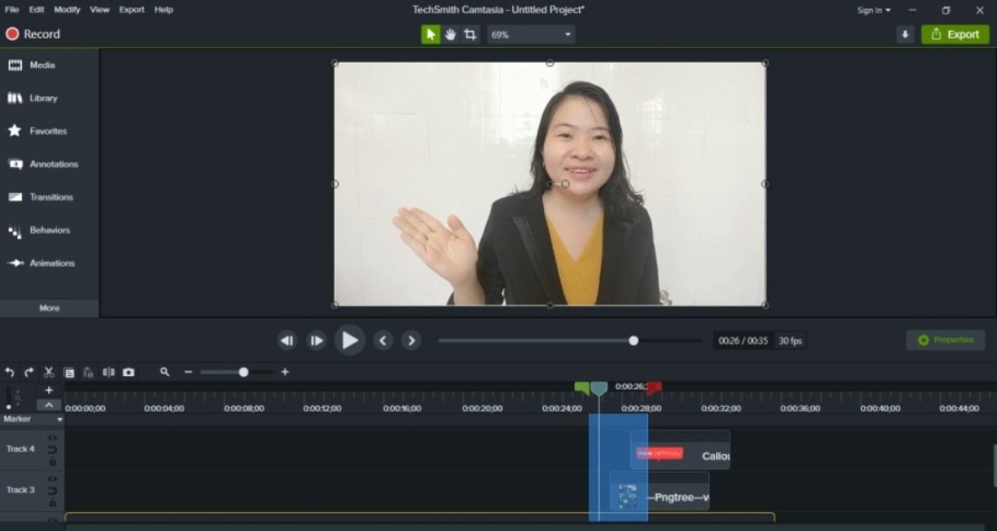Zoom in the timeline with the plus icon

pos(285,372)
